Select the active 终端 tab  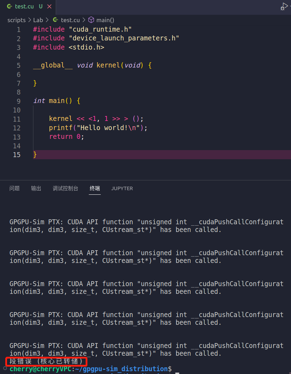click(94, 188)
